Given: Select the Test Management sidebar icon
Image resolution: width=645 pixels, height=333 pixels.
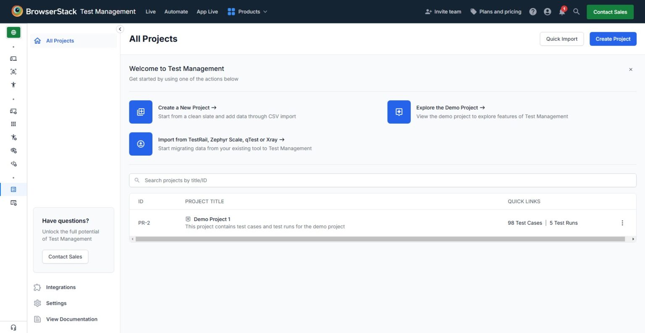Looking at the screenshot, I should point(13,189).
